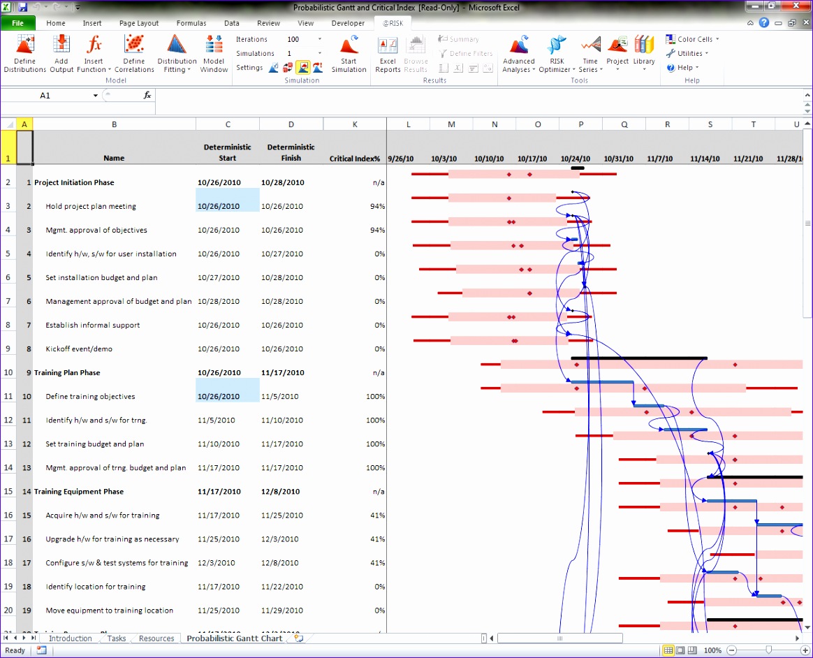Expand the Color Cells dropdown arrow

pos(717,39)
